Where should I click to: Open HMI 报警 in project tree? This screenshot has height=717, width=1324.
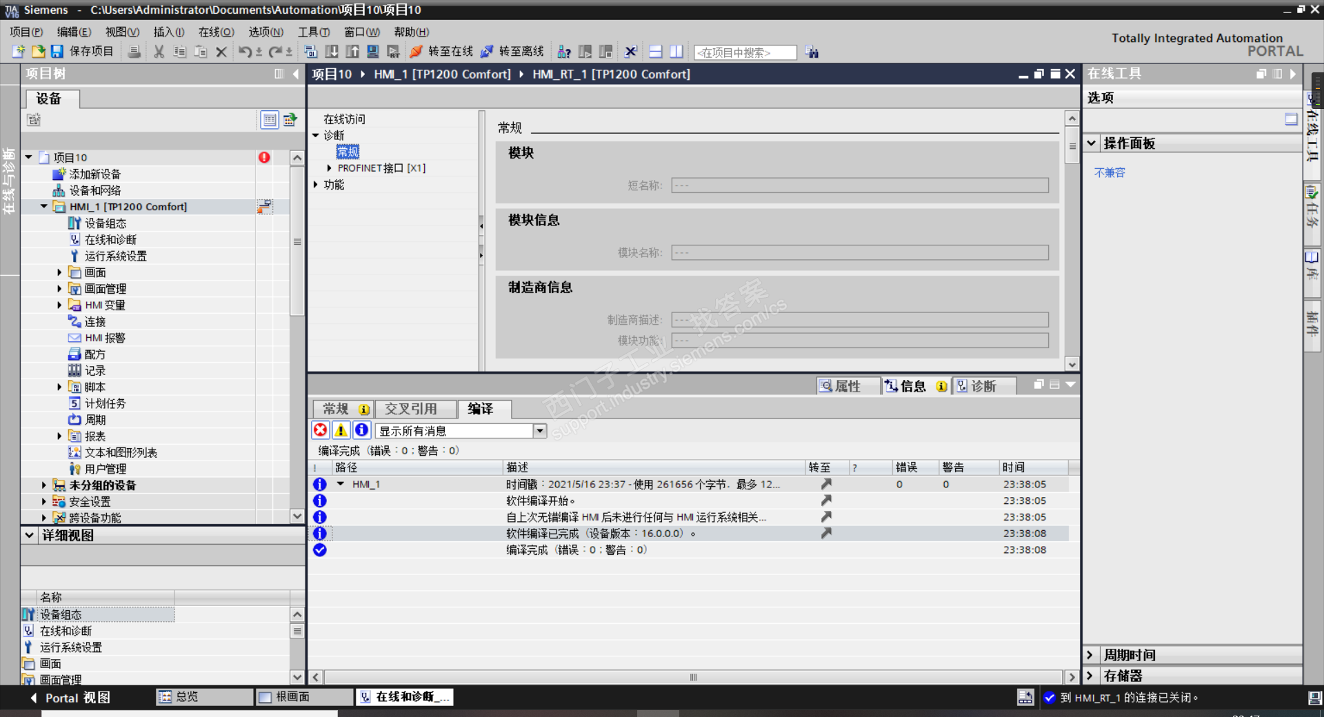tap(104, 338)
